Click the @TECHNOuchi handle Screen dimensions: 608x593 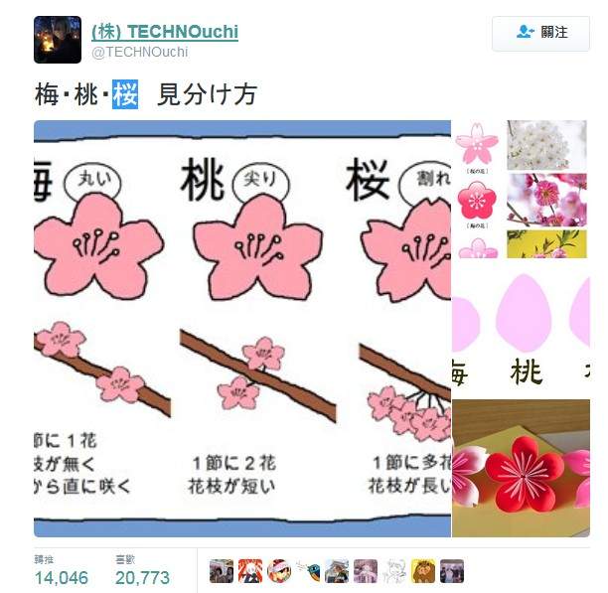(x=140, y=52)
